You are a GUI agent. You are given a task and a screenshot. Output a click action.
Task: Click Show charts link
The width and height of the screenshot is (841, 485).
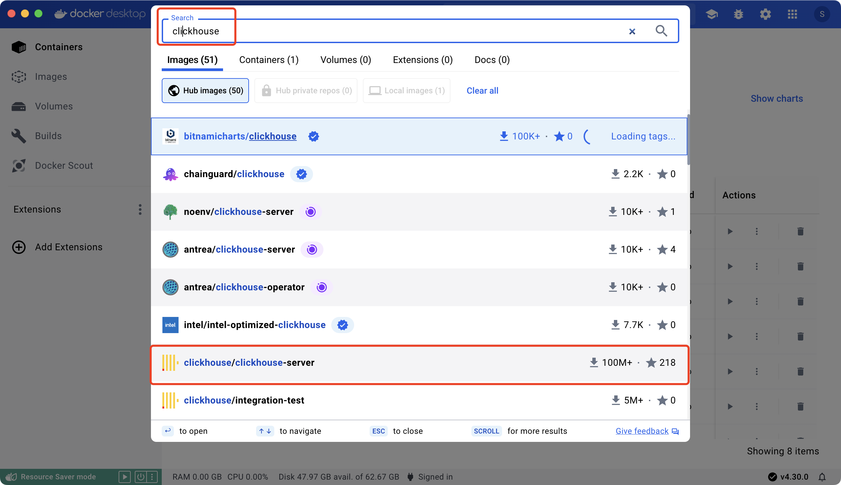[x=777, y=99]
